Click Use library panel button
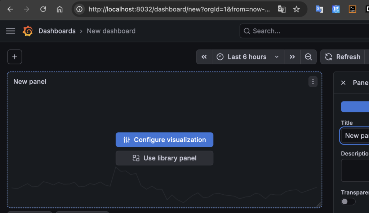369x213 pixels. [164, 158]
